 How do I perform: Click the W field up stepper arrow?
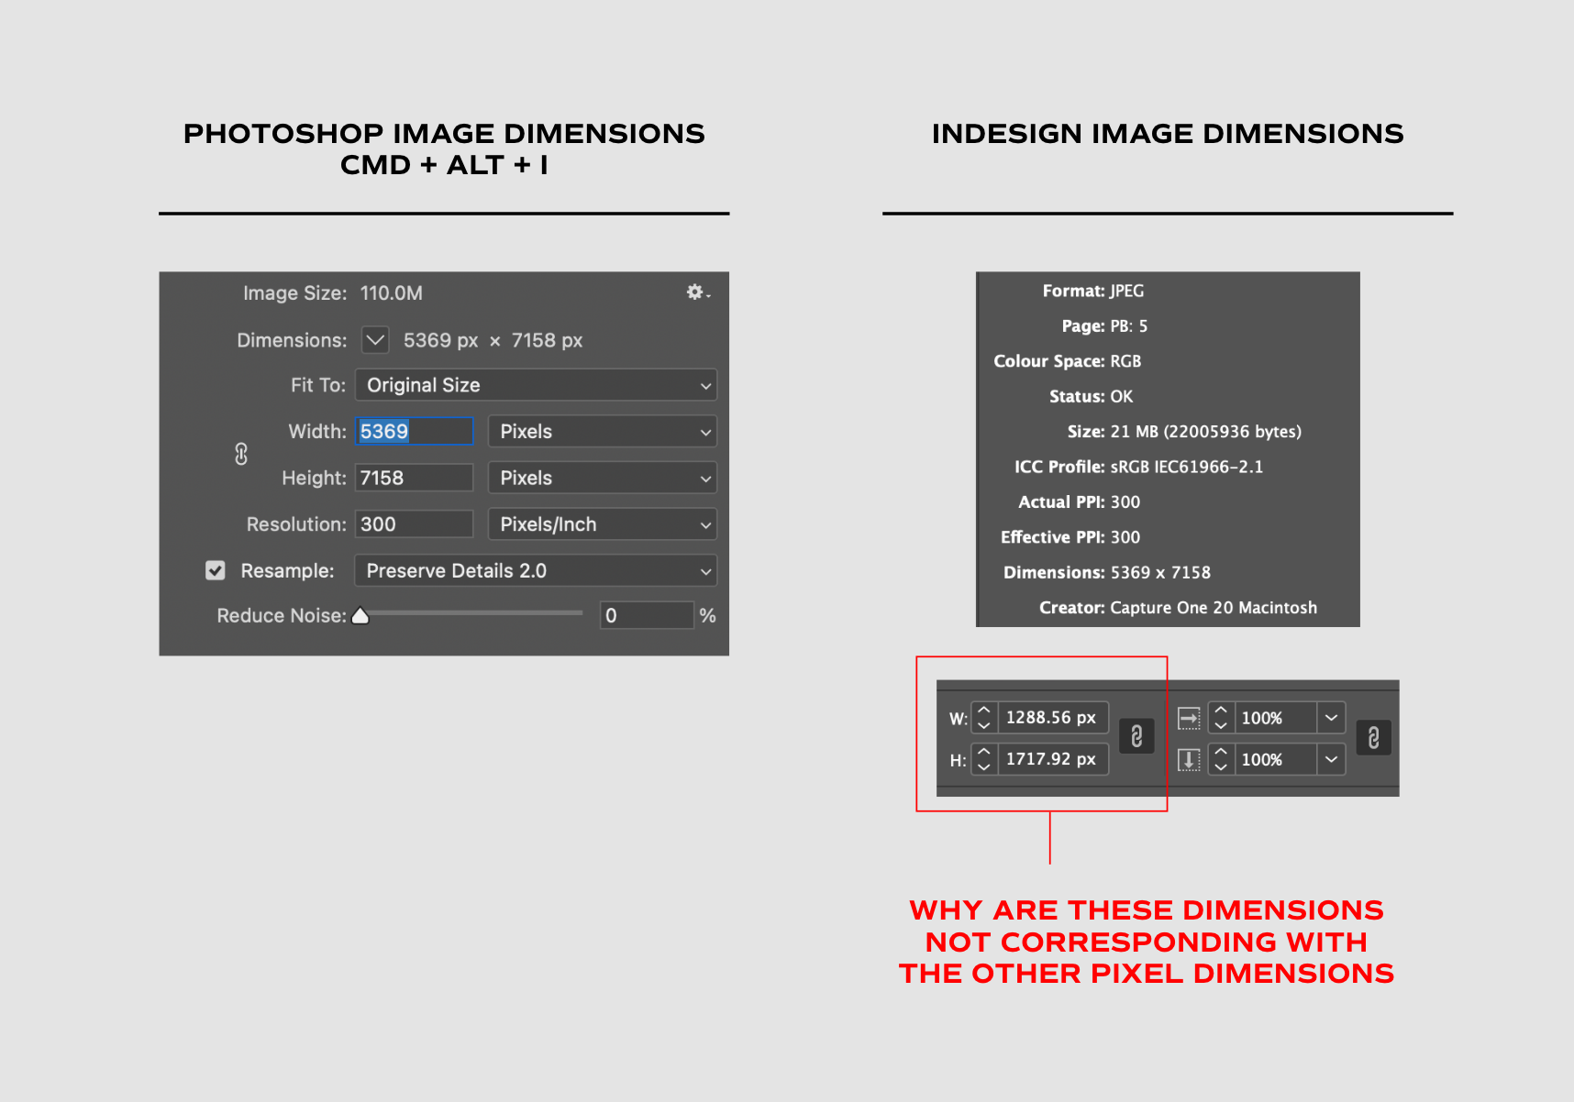(984, 708)
